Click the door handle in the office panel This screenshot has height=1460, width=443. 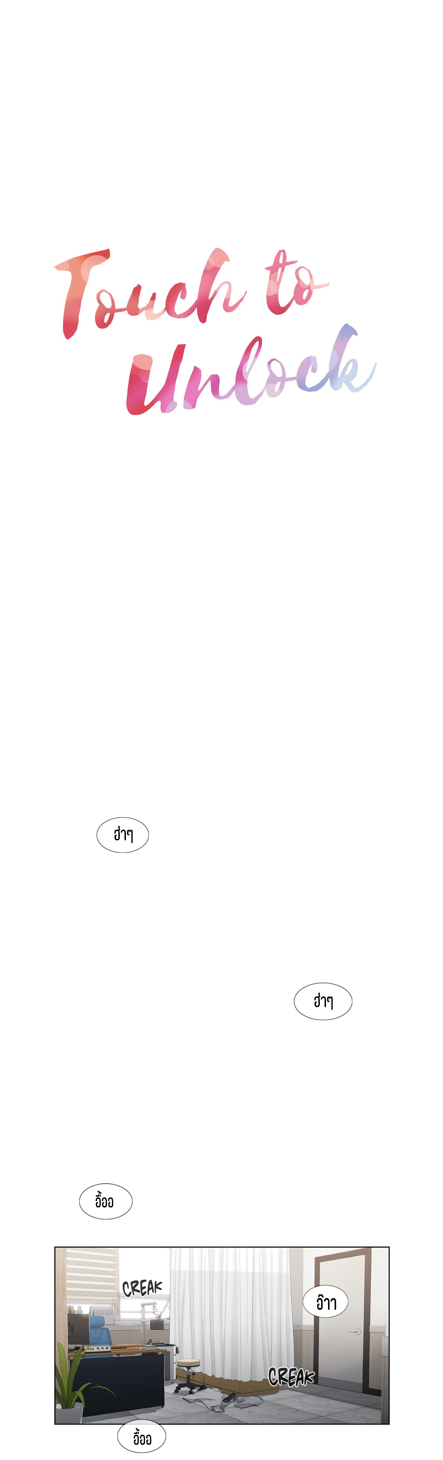pos(356,1332)
